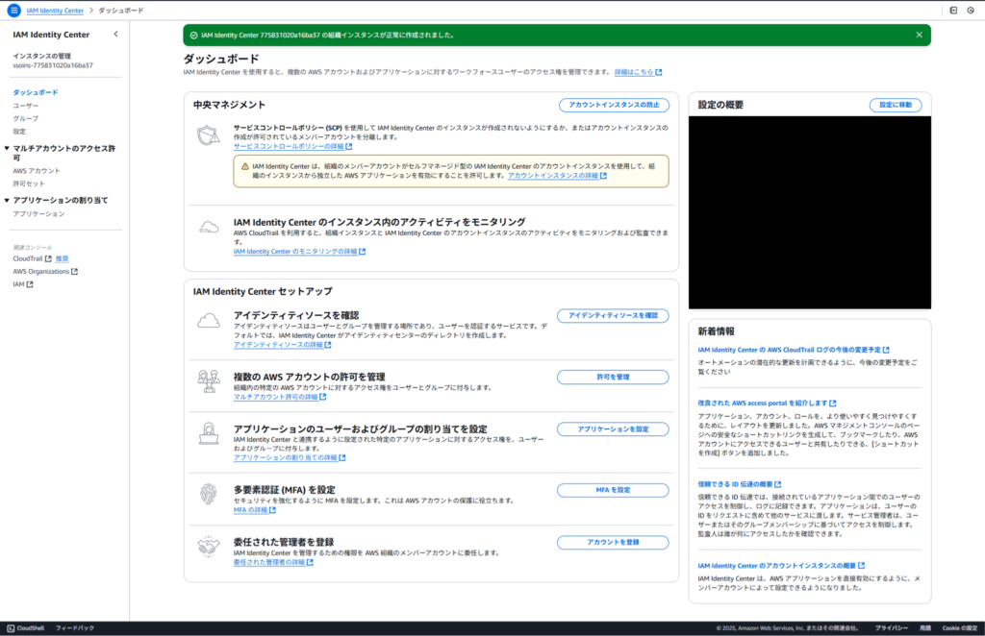Click the checkmark icon in success banner
The image size is (985, 636).
(x=193, y=36)
